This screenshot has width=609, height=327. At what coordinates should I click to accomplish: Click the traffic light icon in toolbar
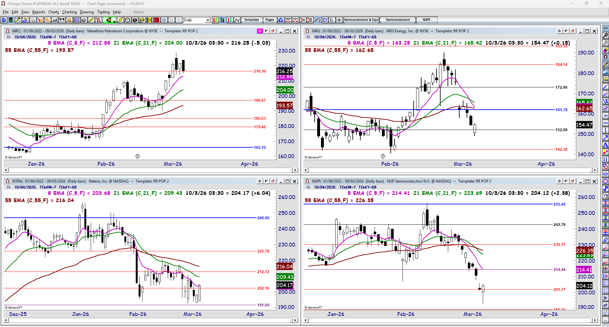[x=11, y=20]
